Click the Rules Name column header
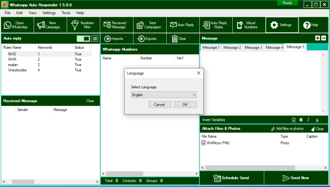Screen dimensions: 330x187 (19, 47)
